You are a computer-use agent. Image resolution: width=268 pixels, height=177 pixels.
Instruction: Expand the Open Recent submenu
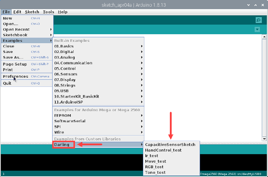(27, 29)
